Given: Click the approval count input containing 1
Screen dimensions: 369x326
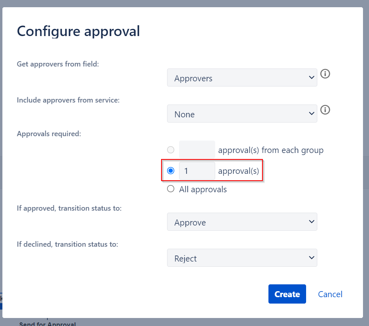Looking at the screenshot, I should tap(197, 170).
